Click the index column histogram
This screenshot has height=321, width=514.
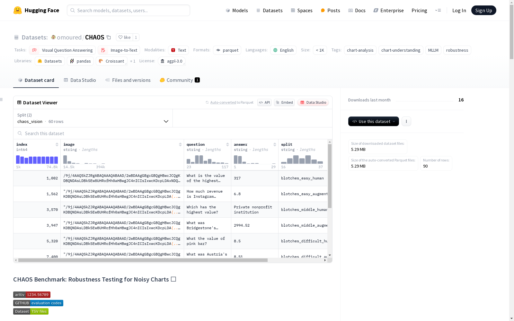click(x=37, y=160)
